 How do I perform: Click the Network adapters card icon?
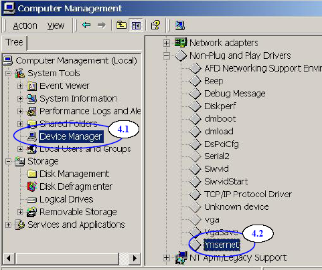pyautogui.click(x=181, y=42)
